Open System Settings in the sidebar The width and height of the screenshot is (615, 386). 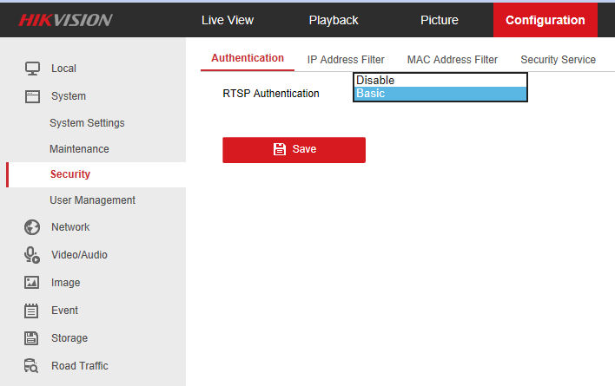tap(87, 123)
